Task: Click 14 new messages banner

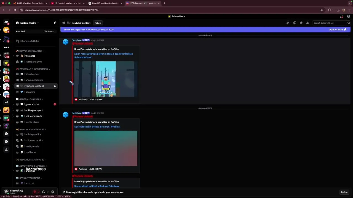Action: [205, 29]
